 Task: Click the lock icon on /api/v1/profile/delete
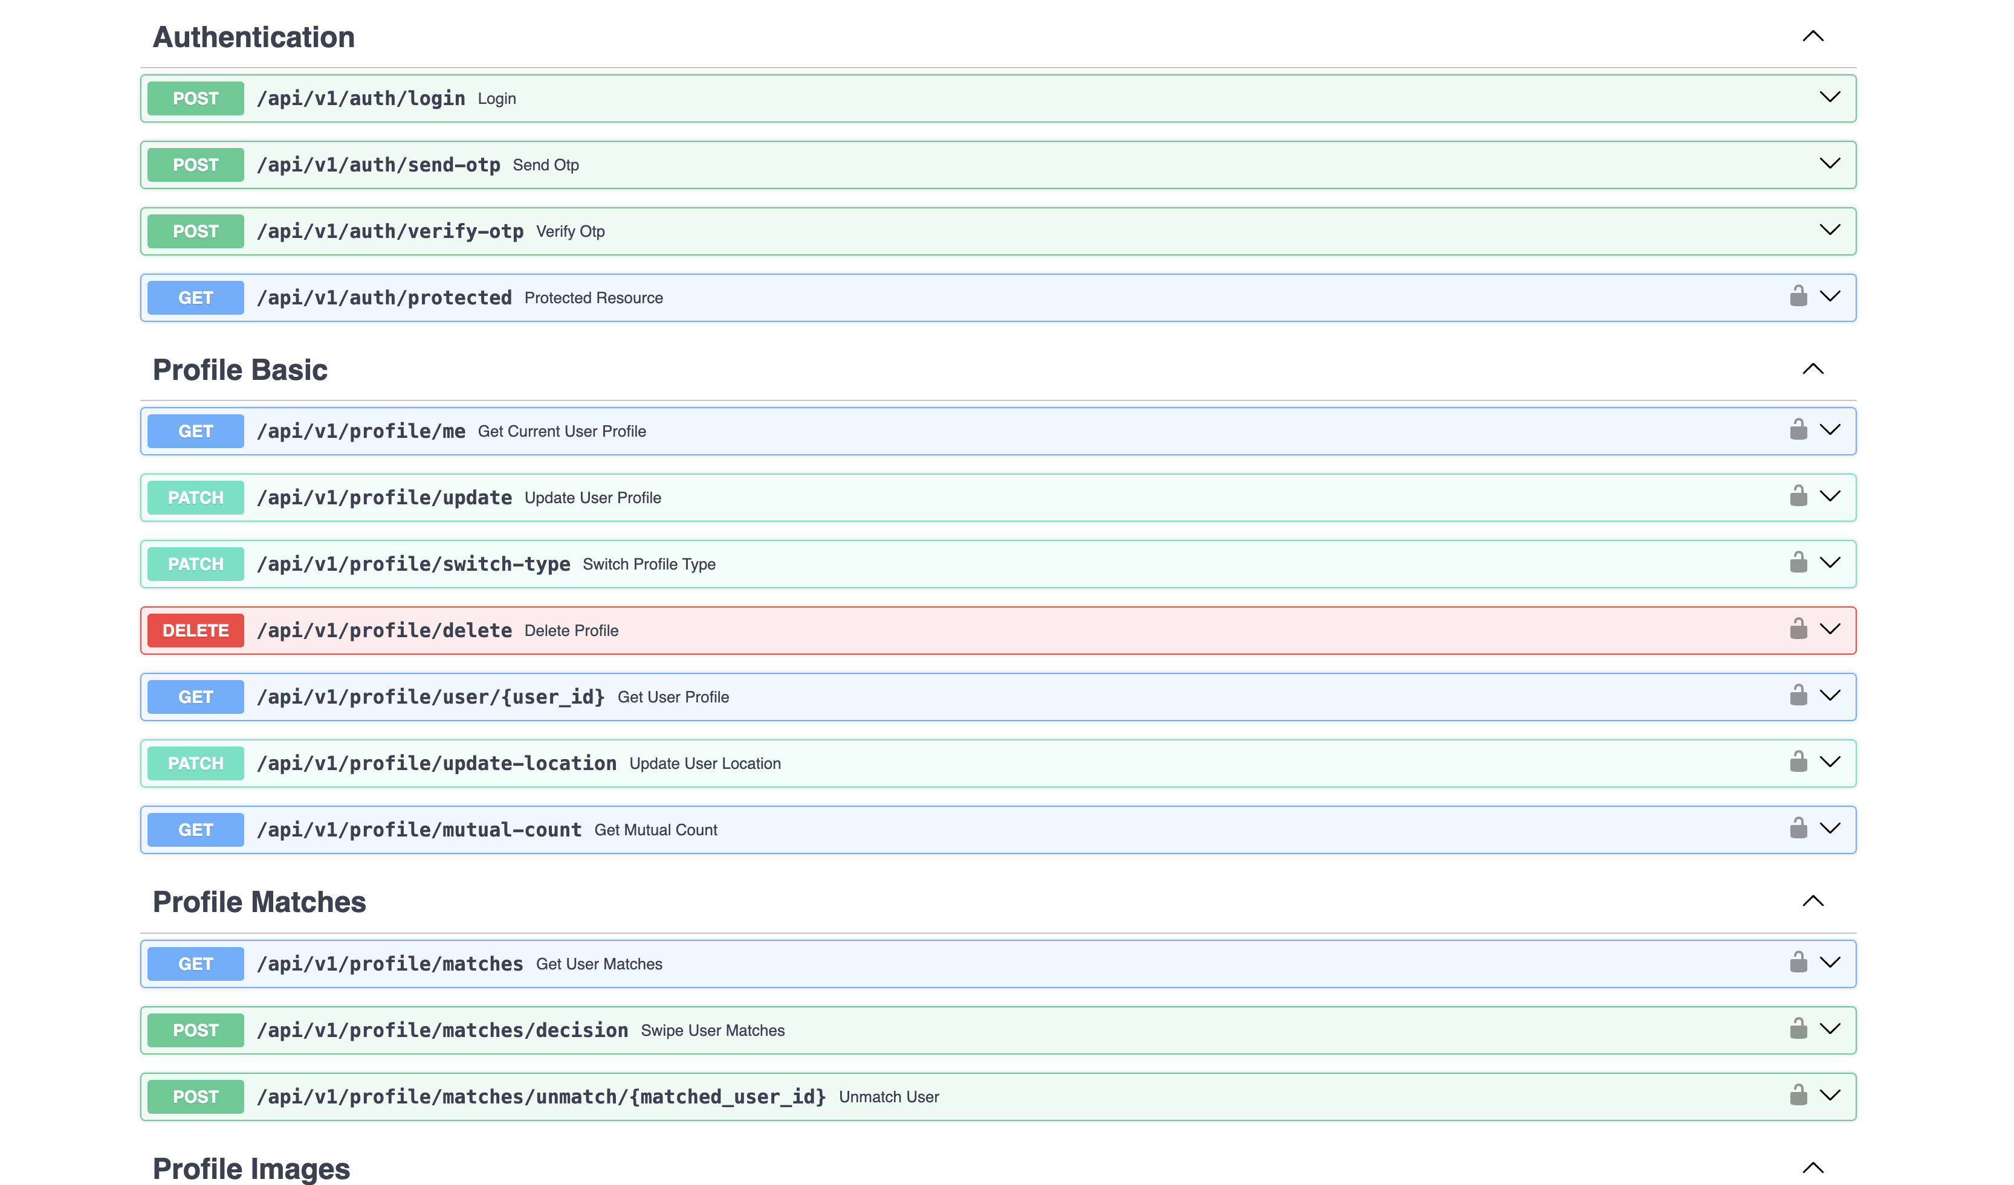pos(1798,629)
